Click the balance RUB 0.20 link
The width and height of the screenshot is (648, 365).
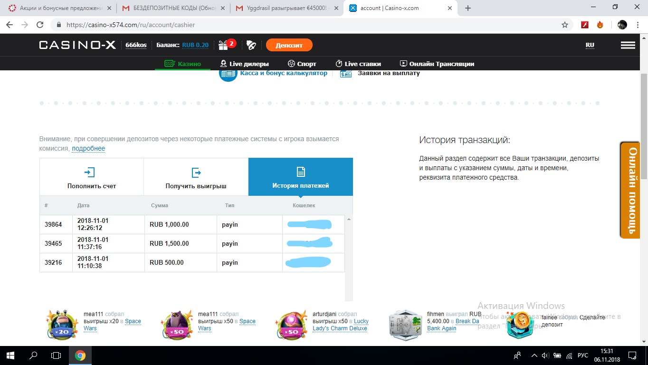(x=195, y=45)
